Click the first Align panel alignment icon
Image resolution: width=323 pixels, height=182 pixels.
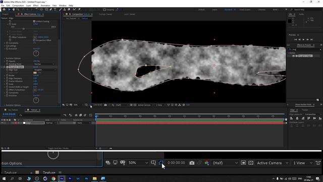coord(291,118)
